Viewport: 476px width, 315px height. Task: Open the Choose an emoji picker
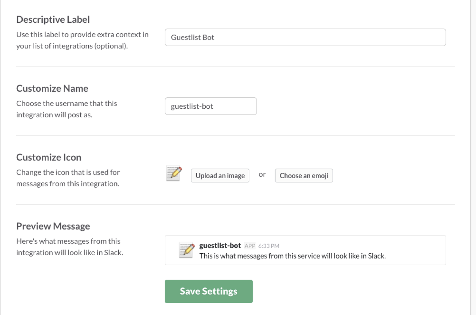304,176
